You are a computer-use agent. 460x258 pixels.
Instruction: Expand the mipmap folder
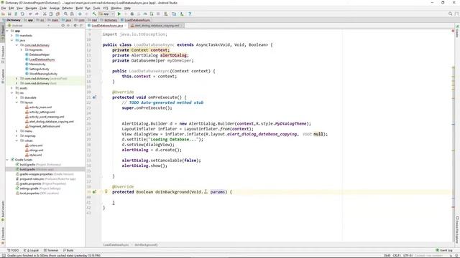point(17,135)
